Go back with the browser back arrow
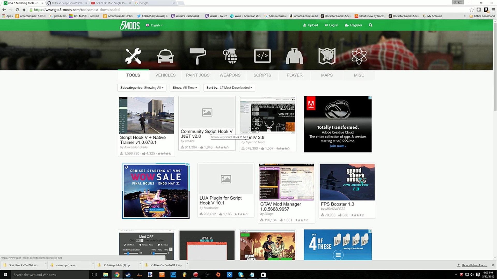 pyautogui.click(x=4, y=10)
